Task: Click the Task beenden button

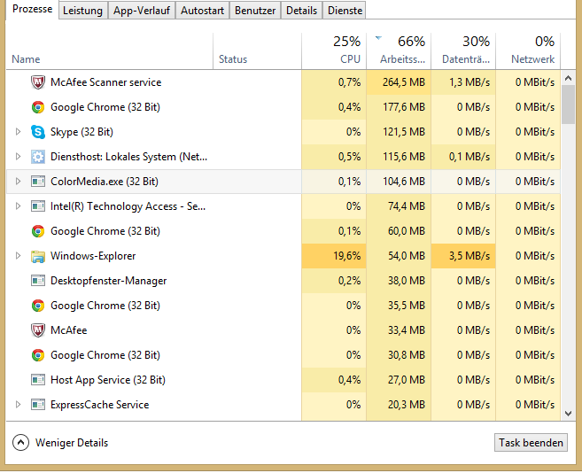Action: (x=531, y=443)
